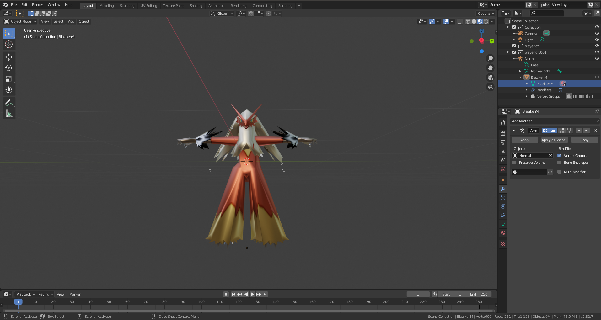Choose the Annotate pencil tool
This screenshot has height=320, width=601.
(9, 103)
